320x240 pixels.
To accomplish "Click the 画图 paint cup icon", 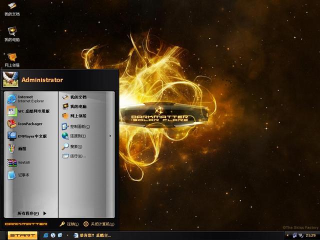I will pyautogui.click(x=12, y=148).
